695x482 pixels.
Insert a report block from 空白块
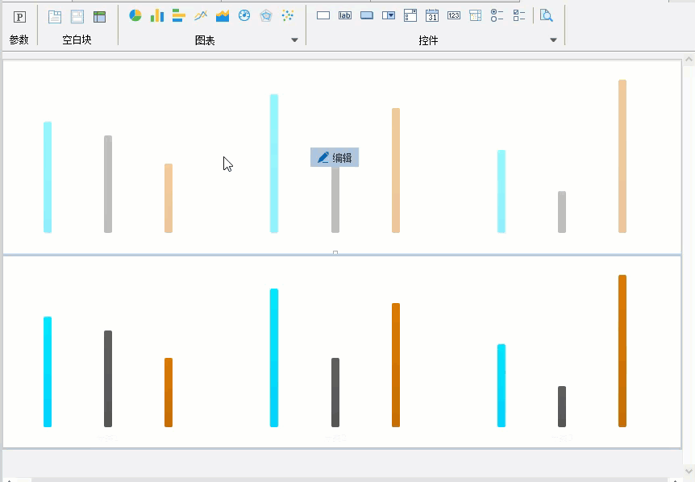coord(55,17)
